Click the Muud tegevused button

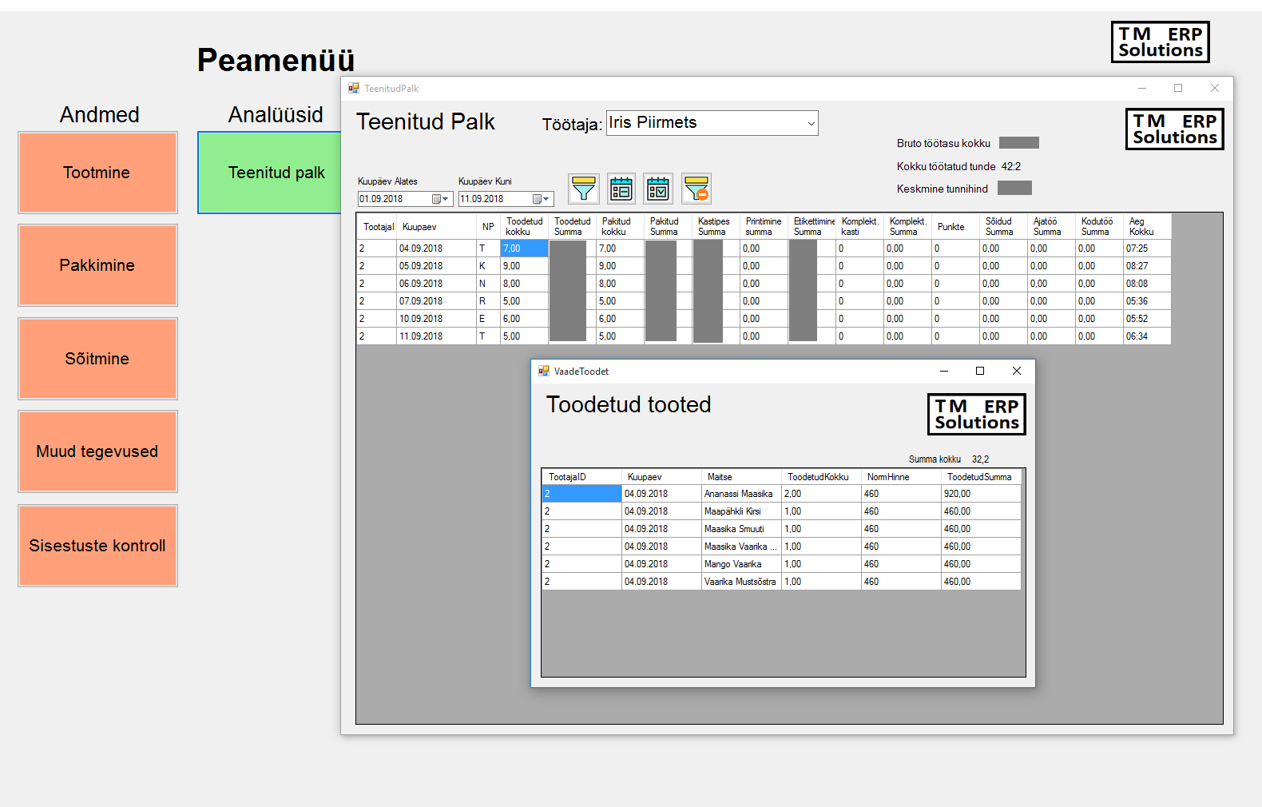point(97,451)
